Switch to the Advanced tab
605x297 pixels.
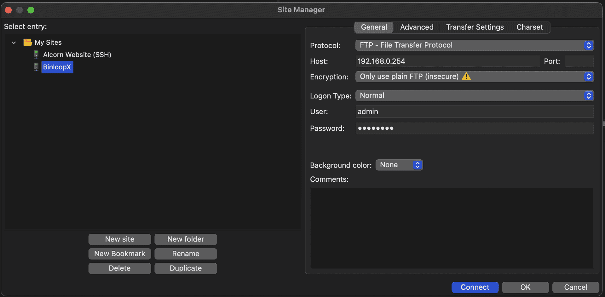[x=417, y=27]
